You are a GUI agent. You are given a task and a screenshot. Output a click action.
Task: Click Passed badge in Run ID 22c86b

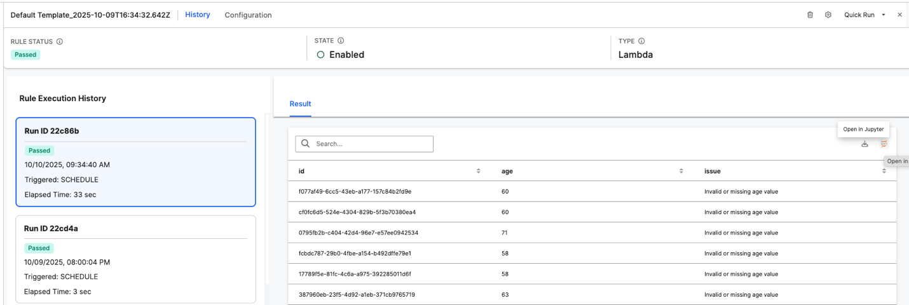click(x=39, y=151)
